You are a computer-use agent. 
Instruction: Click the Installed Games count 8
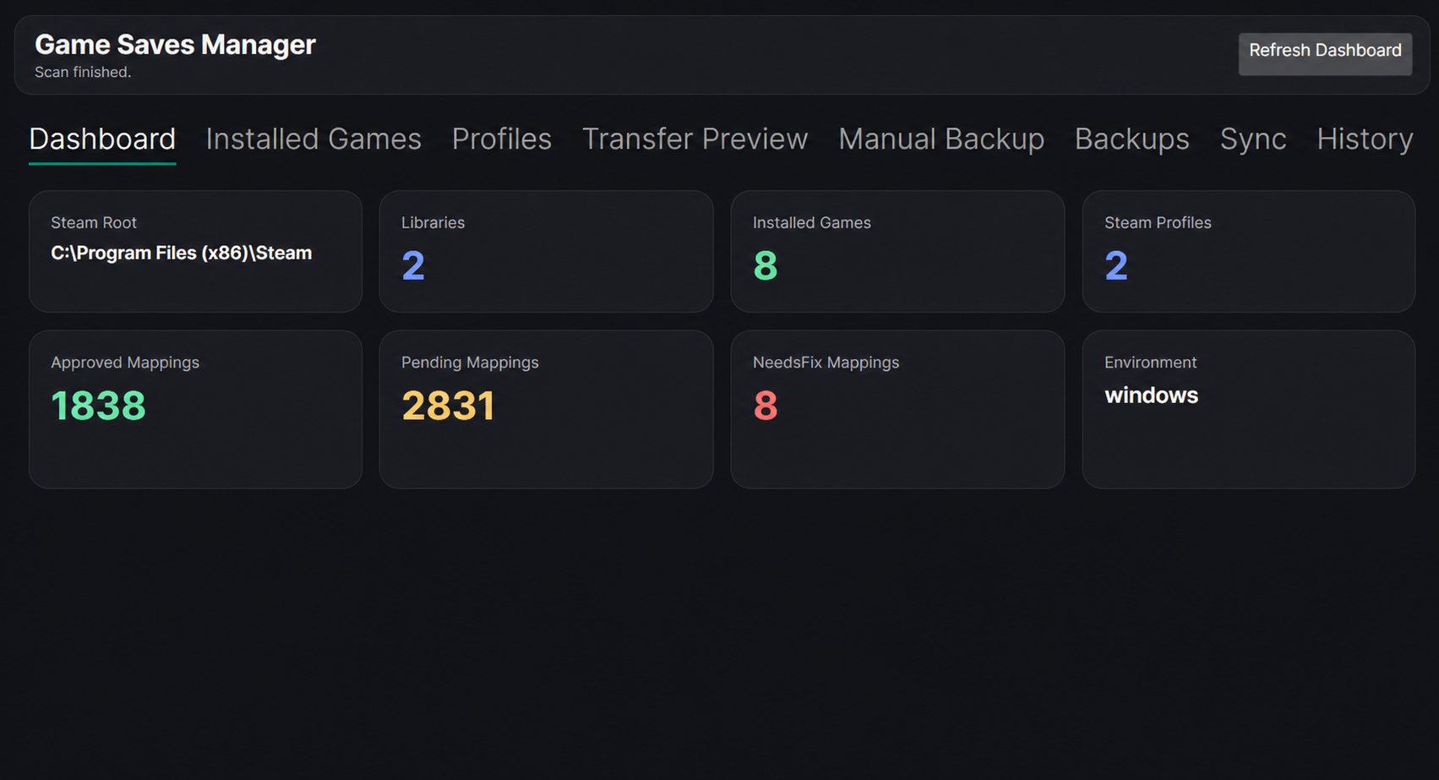[x=765, y=266]
